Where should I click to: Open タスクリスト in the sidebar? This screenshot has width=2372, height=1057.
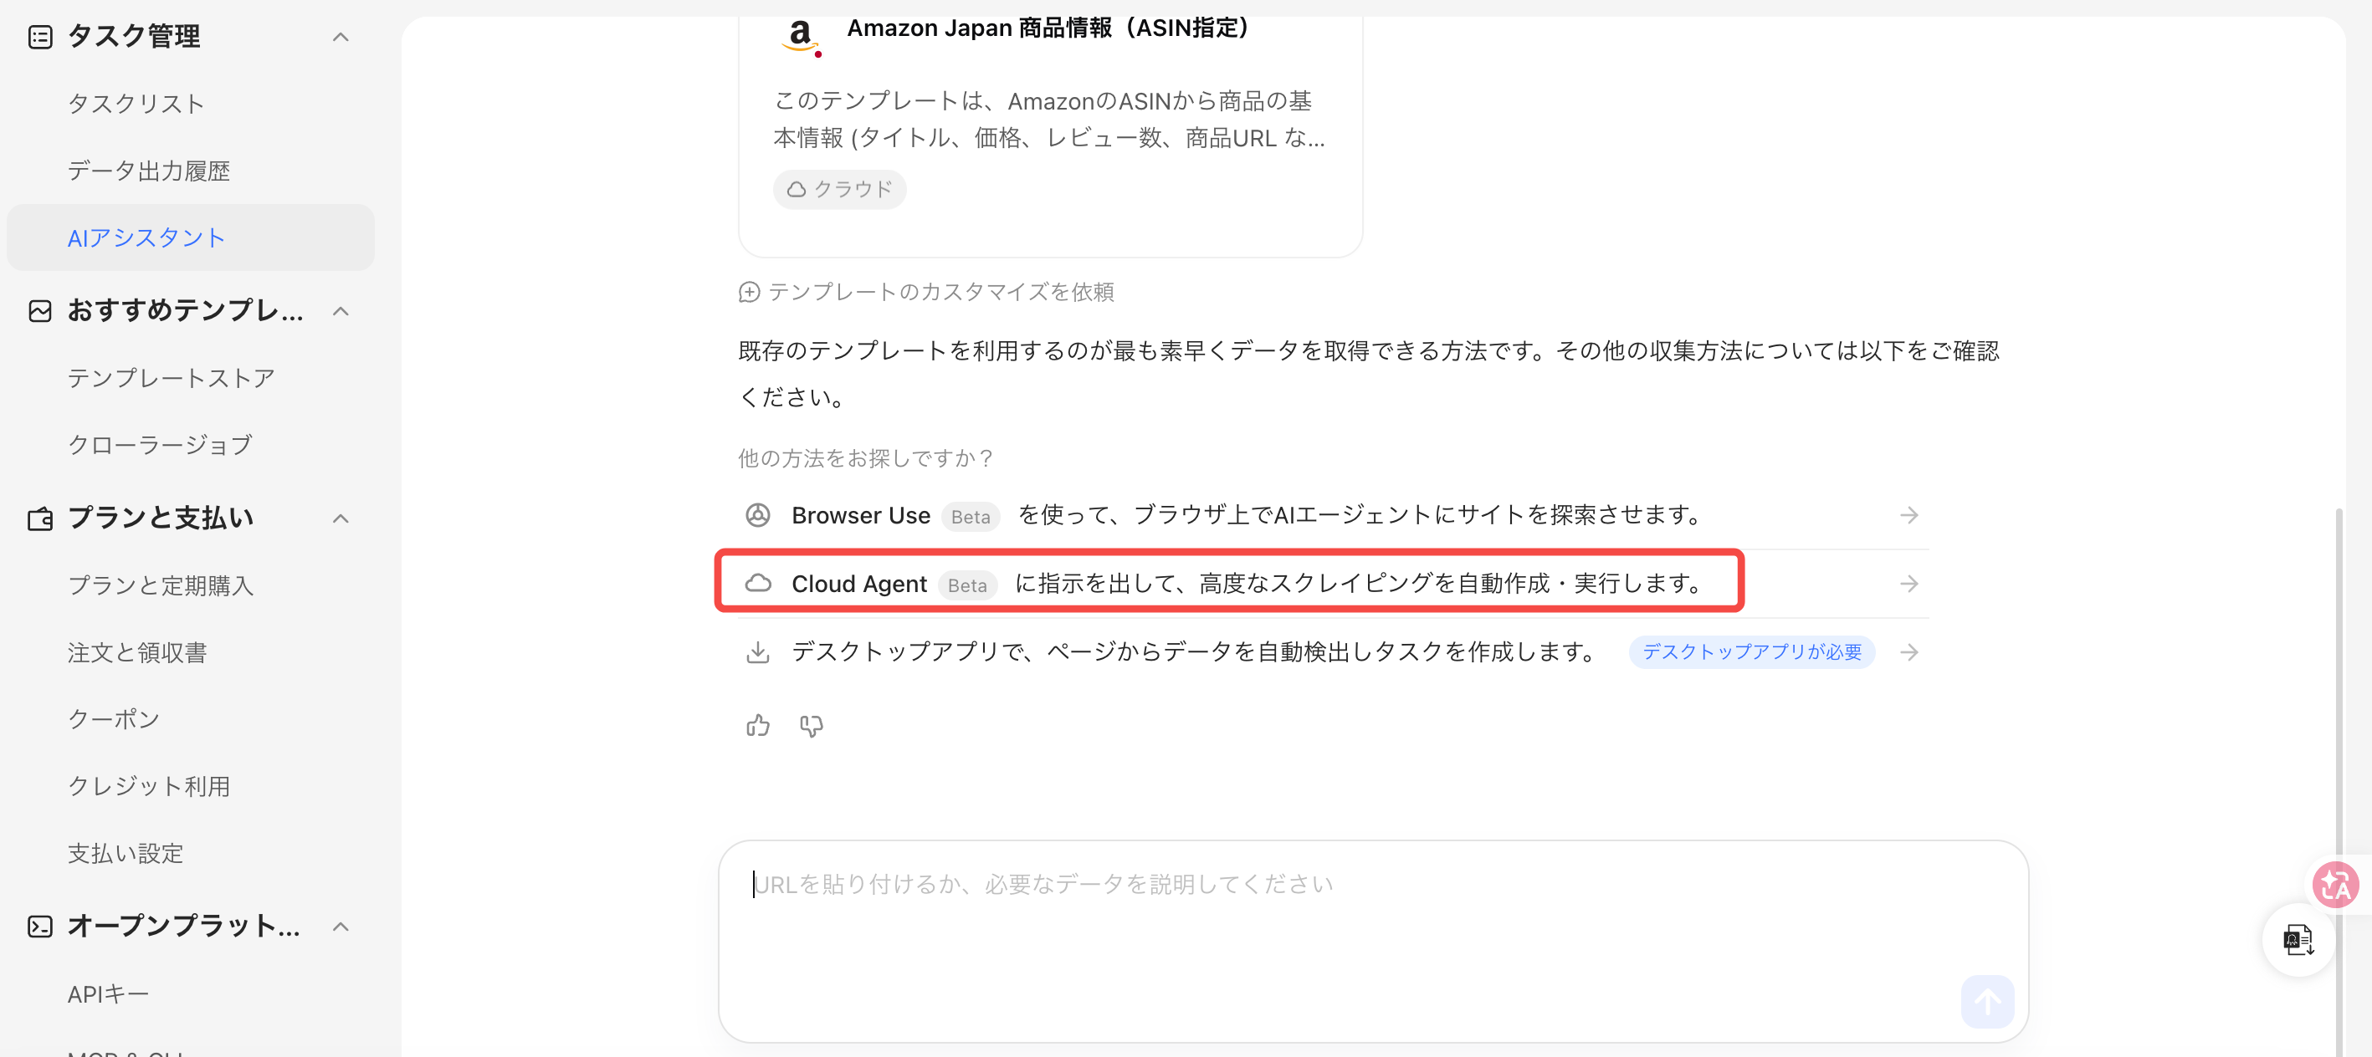click(136, 104)
